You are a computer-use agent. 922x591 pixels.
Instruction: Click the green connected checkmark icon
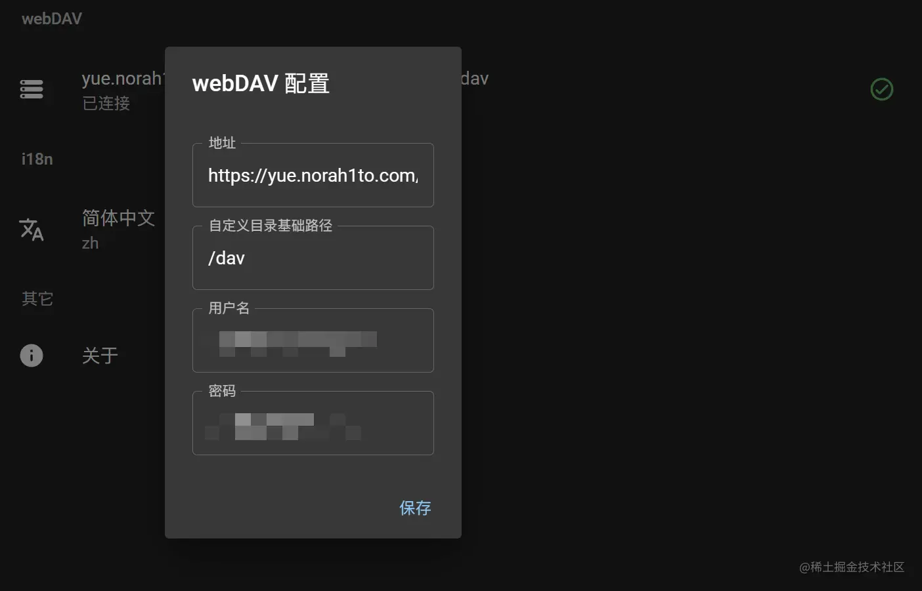pos(881,89)
